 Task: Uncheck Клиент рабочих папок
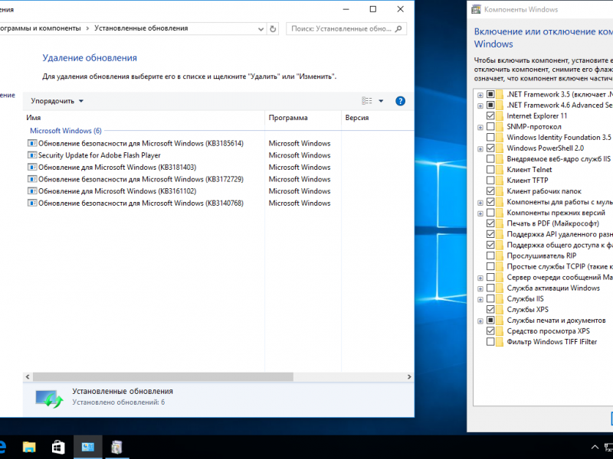[490, 191]
